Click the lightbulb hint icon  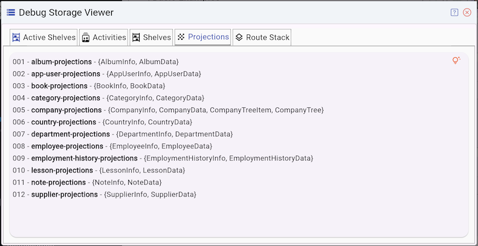(x=456, y=61)
